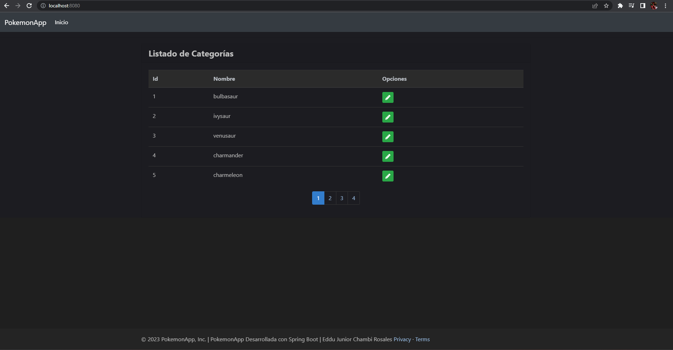Screen dimensions: 673x350
Task: Open the Inicio navigation item
Action: point(61,22)
